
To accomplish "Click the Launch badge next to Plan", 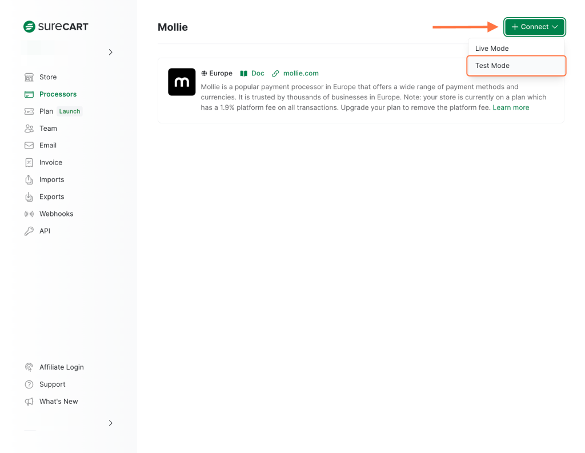I will tap(69, 111).
